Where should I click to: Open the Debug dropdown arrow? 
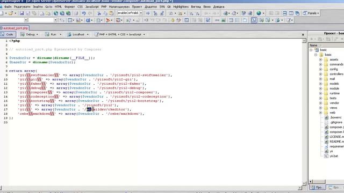[37, 34]
